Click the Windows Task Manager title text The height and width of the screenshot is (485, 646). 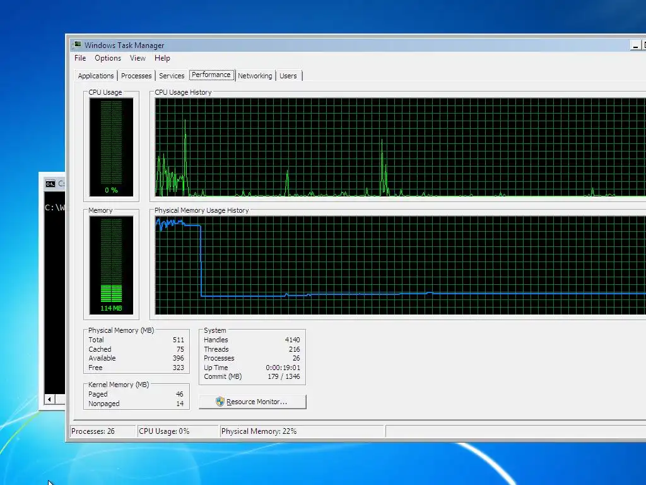[x=124, y=45]
